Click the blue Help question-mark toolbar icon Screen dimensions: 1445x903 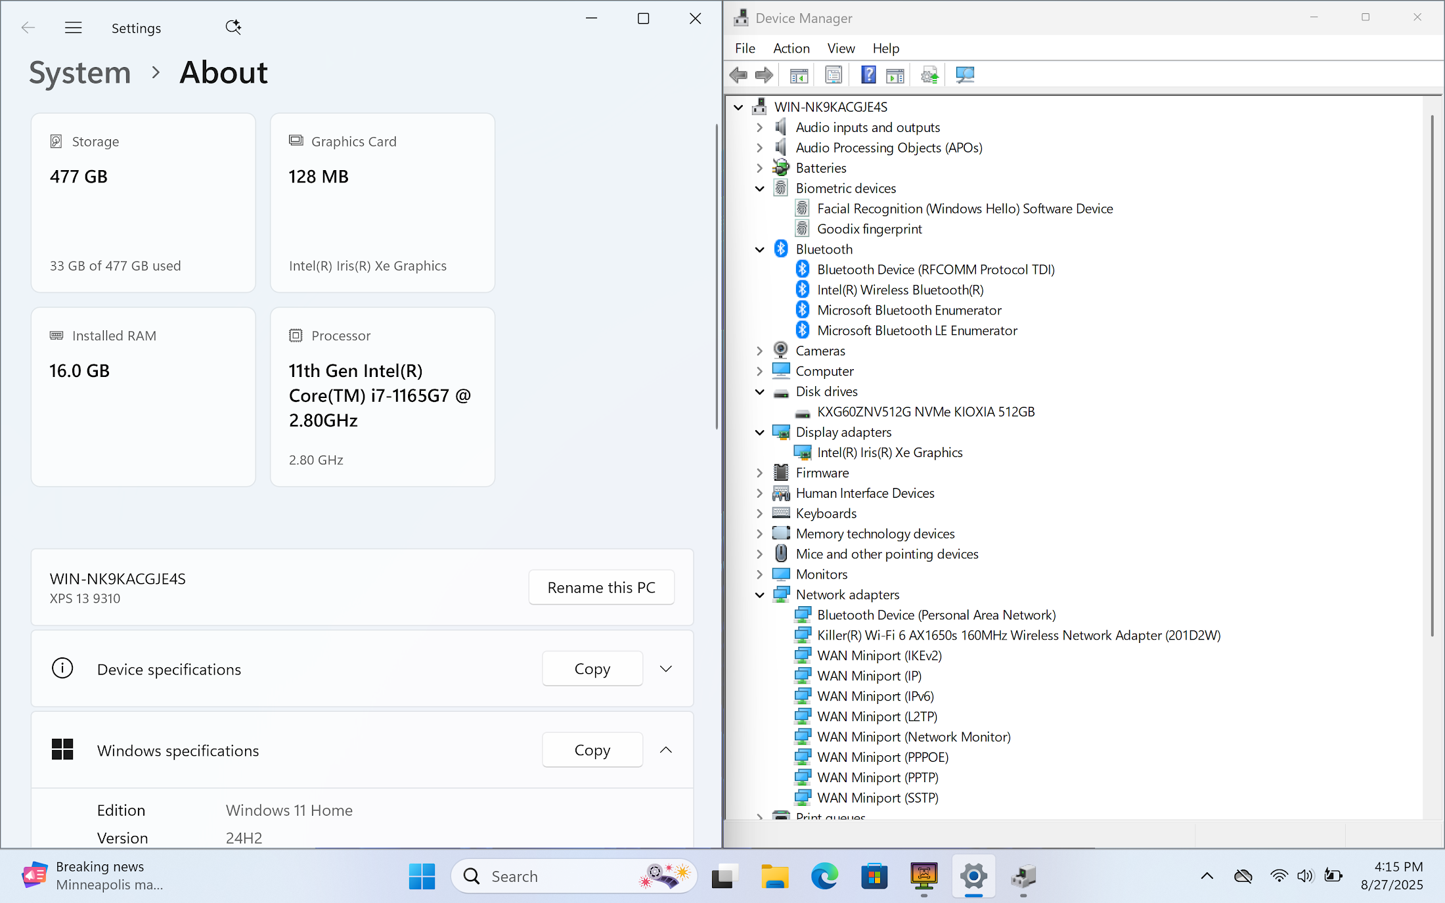(x=868, y=75)
